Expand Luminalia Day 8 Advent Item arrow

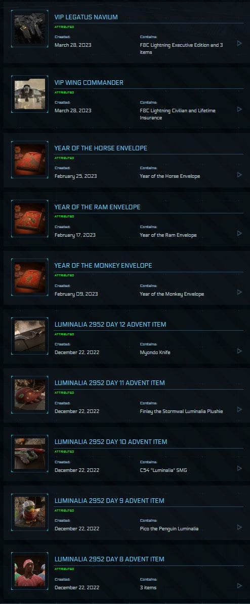[x=239, y=586]
